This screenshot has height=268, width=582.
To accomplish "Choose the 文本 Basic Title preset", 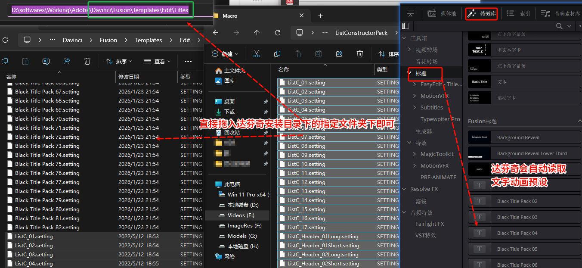I will [x=524, y=82].
